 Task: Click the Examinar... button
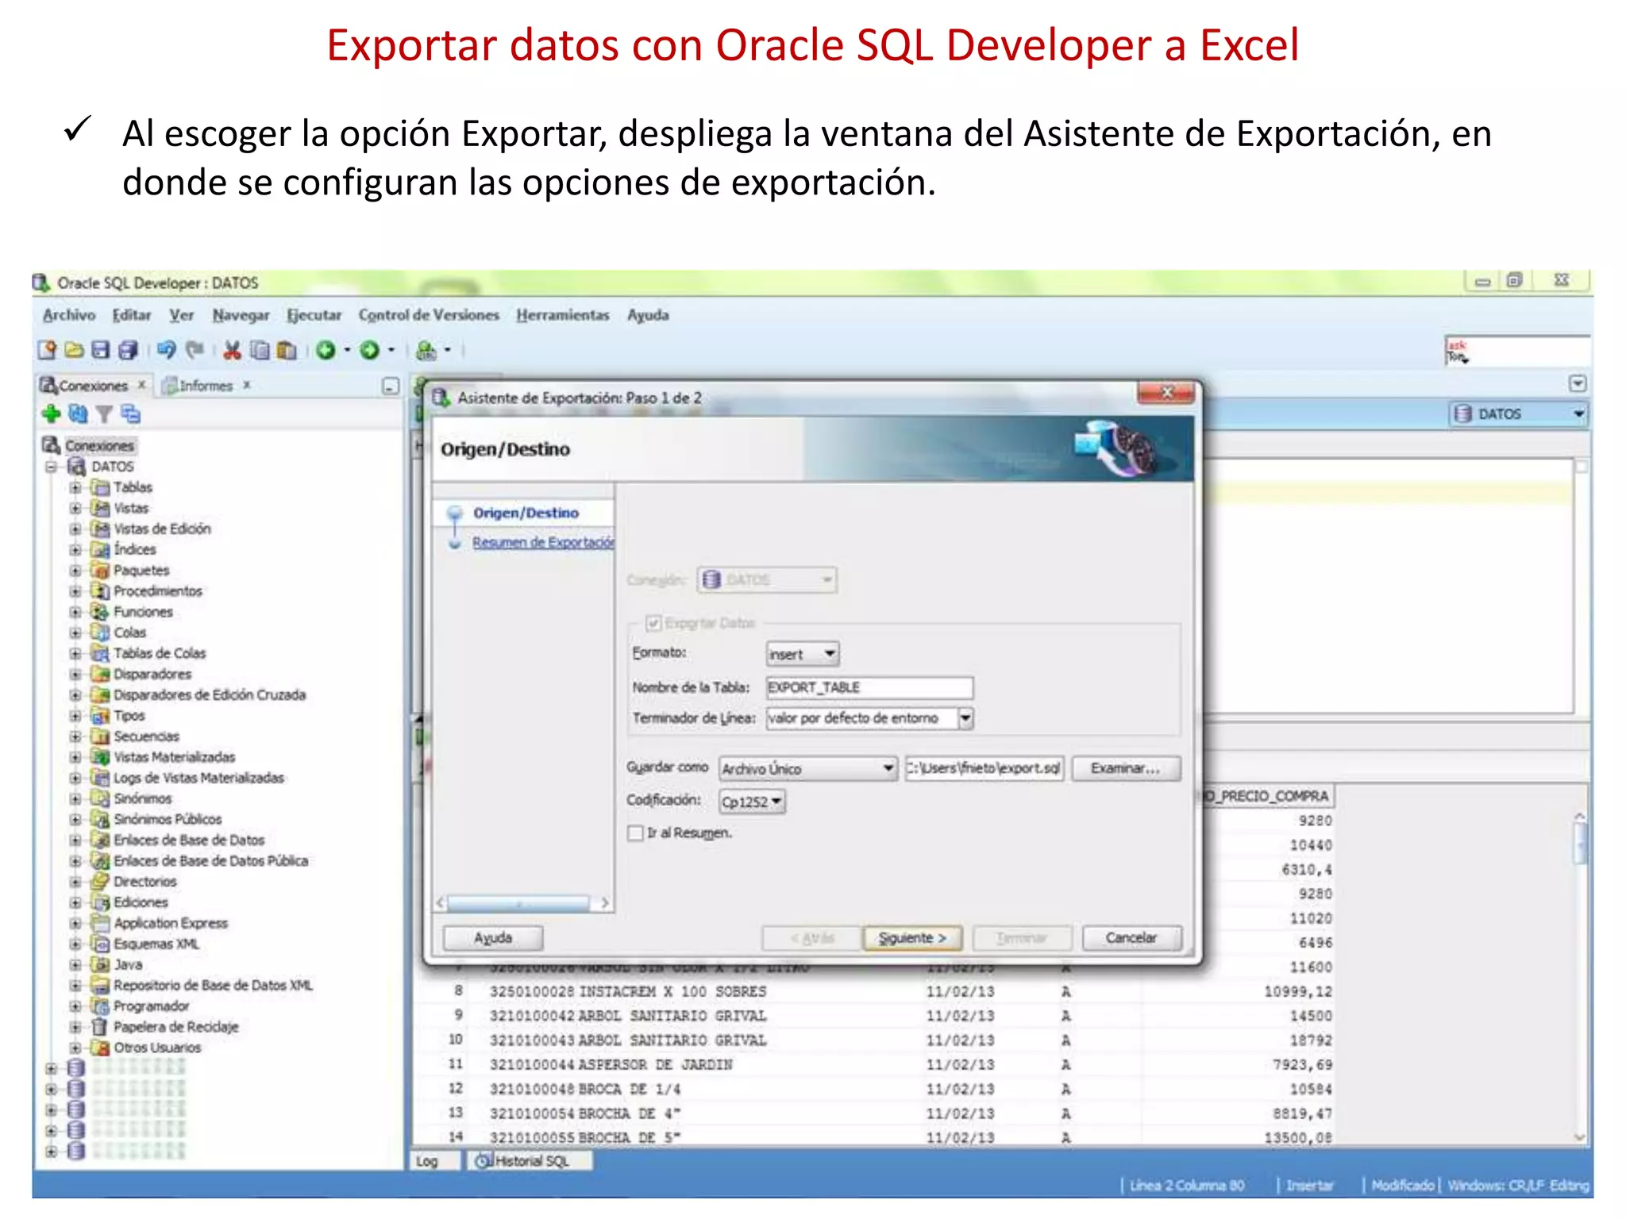pyautogui.click(x=1125, y=768)
